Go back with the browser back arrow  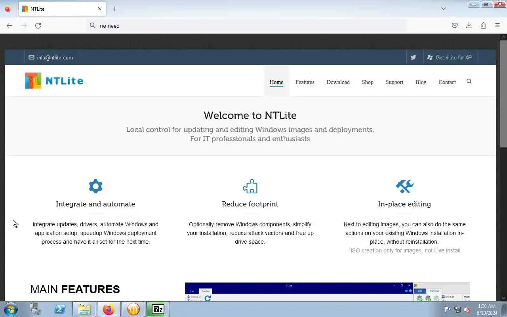(10, 25)
